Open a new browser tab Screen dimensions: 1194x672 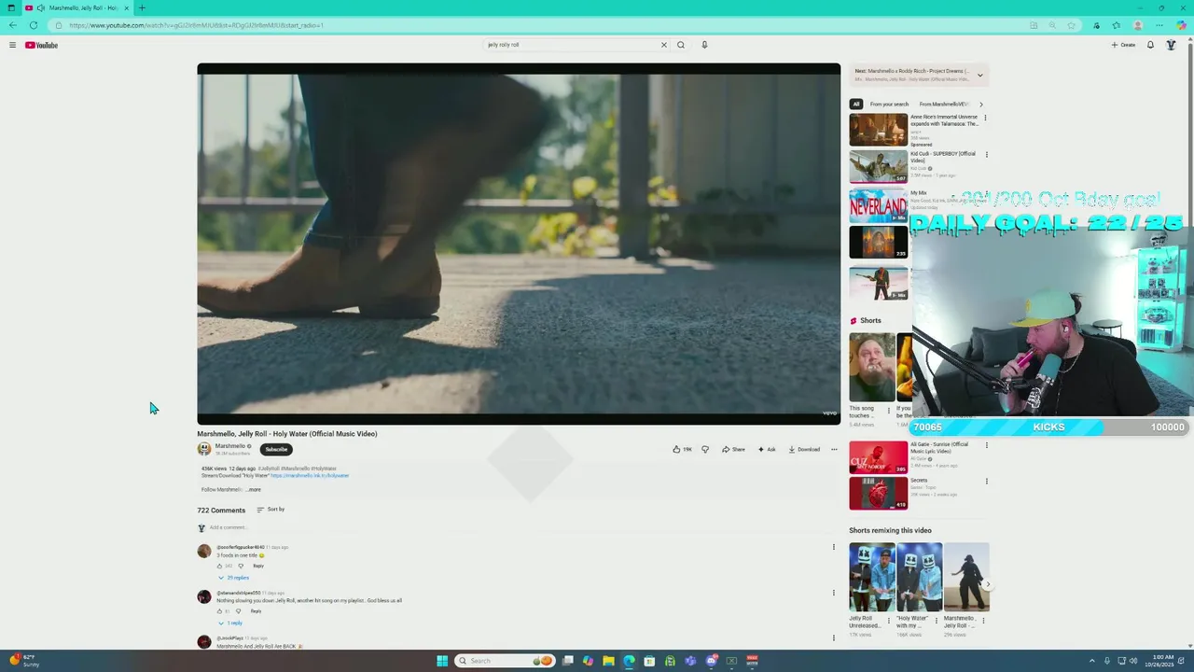coord(142,7)
